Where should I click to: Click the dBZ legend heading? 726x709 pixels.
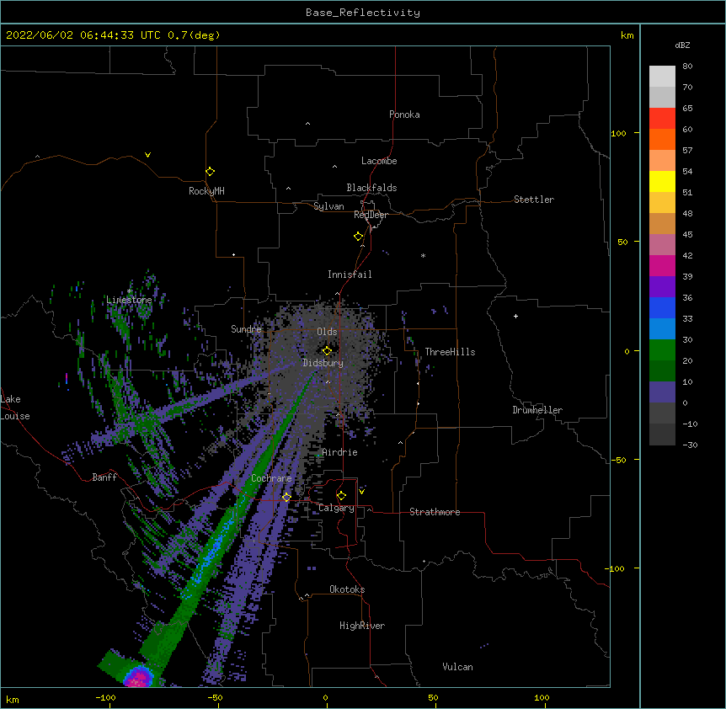[x=682, y=45]
